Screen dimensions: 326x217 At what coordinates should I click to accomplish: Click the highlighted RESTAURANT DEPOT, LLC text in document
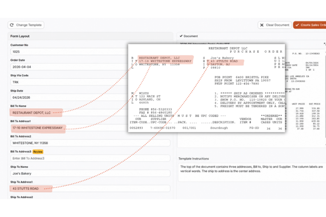point(159,58)
